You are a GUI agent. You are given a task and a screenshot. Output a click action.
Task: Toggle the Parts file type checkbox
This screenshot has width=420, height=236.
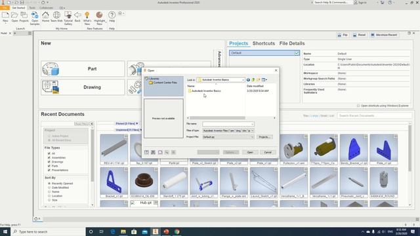(49, 166)
